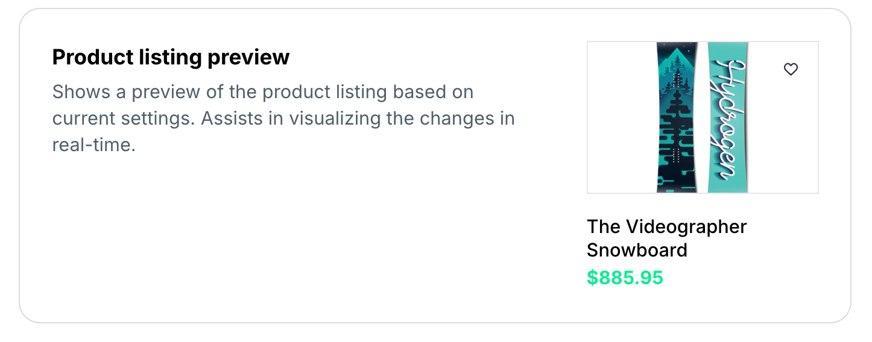
Task: Click The Videographer Snowboard title
Action: point(666,238)
